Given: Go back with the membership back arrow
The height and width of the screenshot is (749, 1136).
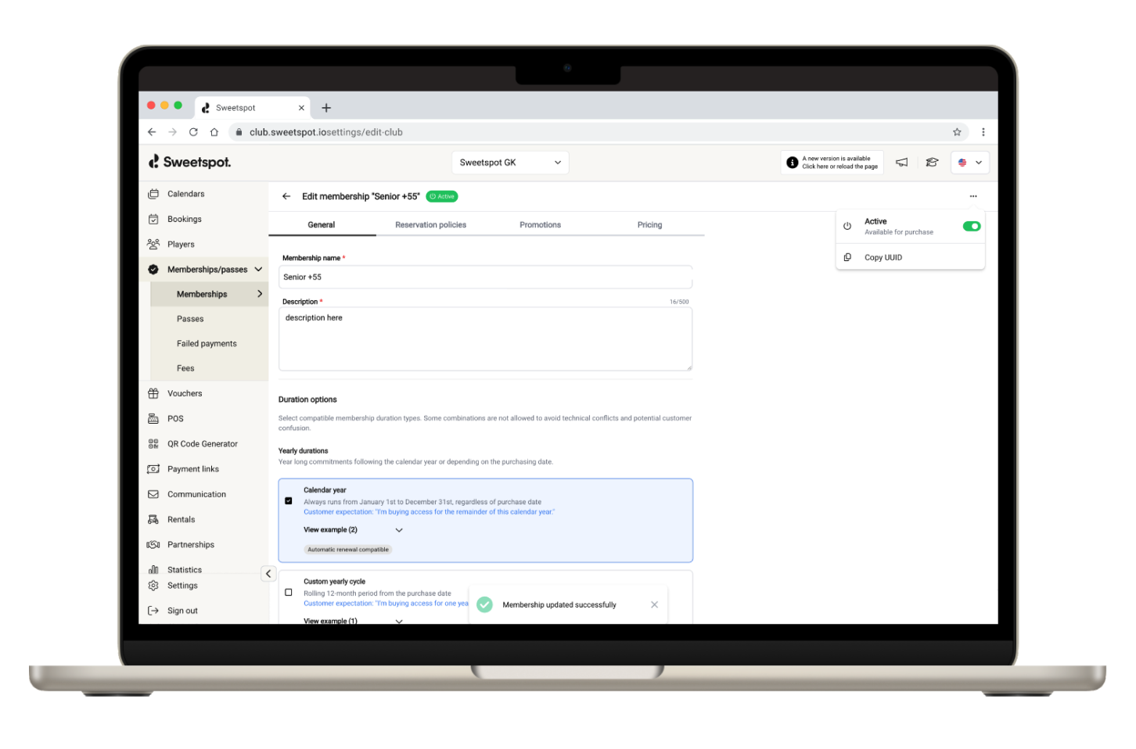Looking at the screenshot, I should click(286, 196).
